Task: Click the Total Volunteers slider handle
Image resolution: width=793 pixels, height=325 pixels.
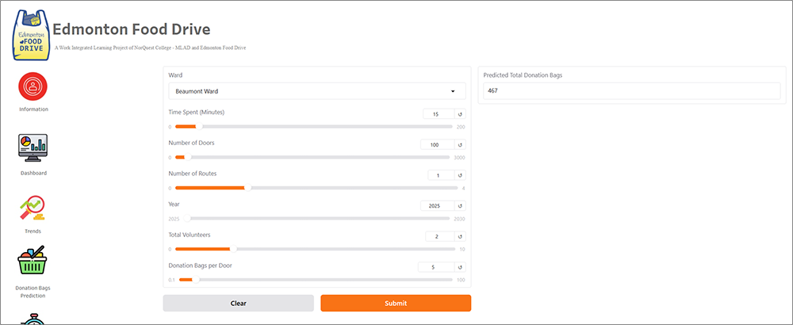Action: click(x=233, y=249)
